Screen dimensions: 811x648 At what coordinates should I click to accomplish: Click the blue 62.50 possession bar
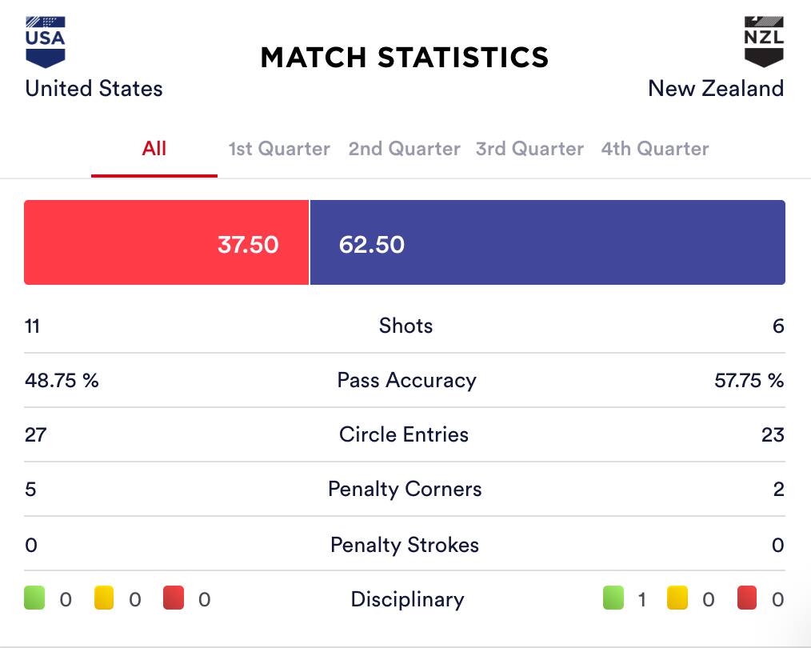pyautogui.click(x=547, y=242)
